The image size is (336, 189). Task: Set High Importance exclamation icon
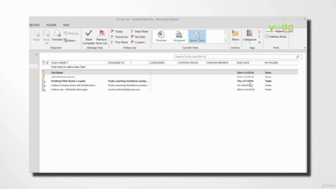[x=259, y=37]
